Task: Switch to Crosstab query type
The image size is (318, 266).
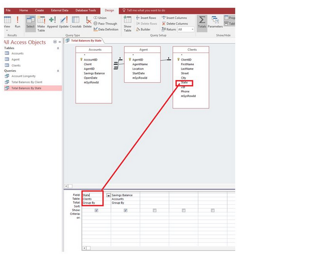Action: click(75, 22)
